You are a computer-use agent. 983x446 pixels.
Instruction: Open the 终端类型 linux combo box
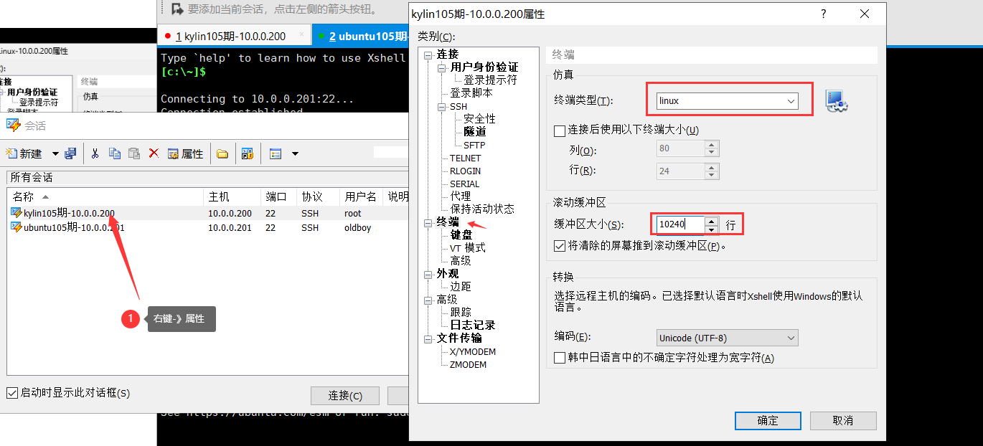tap(728, 101)
